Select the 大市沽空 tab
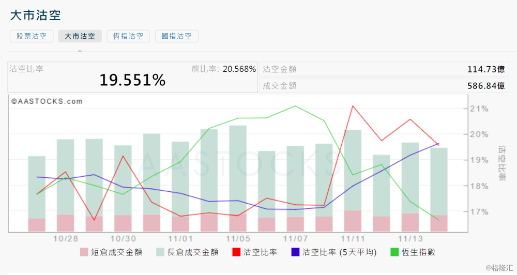The width and height of the screenshot is (517, 275). click(x=80, y=36)
